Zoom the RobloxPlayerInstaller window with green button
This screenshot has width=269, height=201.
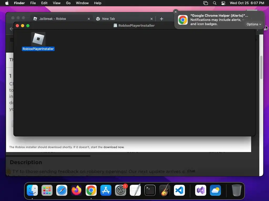tap(28, 26)
